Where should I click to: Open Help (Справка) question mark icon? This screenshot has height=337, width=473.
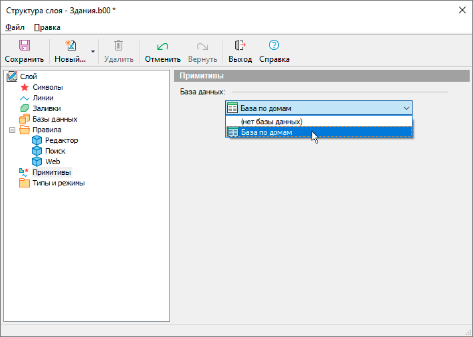274,45
